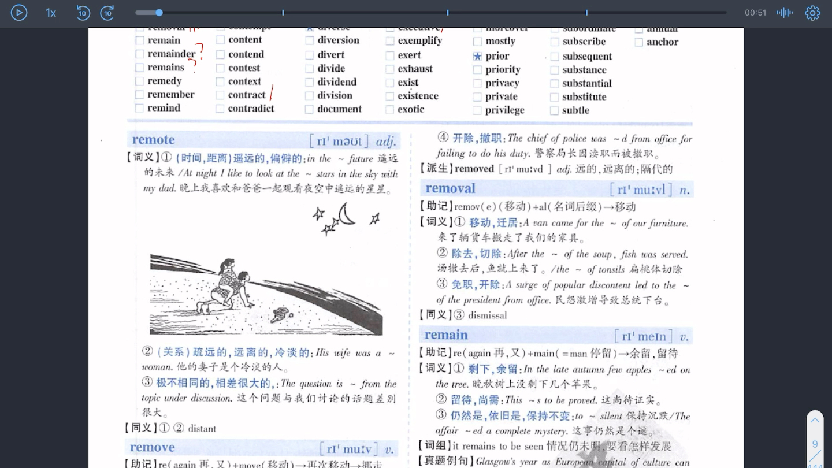Uncheck the starred 'prior' checkbox
832x468 pixels.
477,57
